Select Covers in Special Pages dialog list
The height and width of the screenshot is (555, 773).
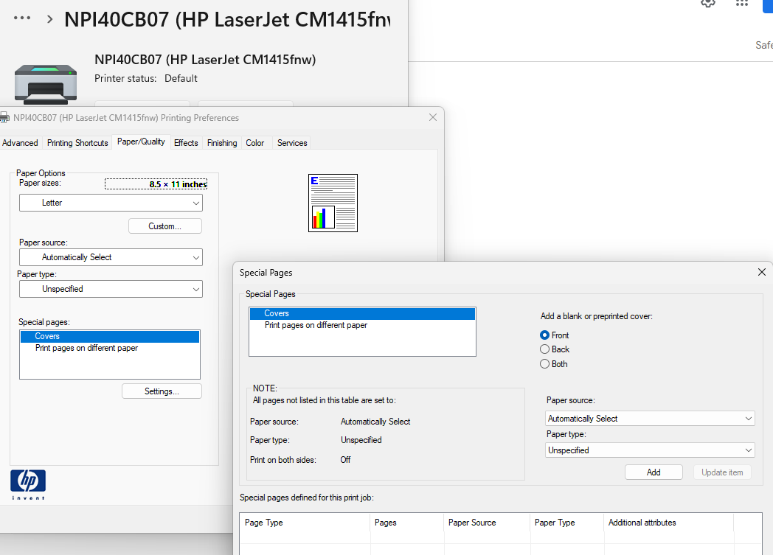coord(362,314)
